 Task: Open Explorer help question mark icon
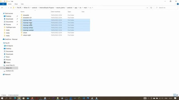pyautogui.click(x=178, y=4)
